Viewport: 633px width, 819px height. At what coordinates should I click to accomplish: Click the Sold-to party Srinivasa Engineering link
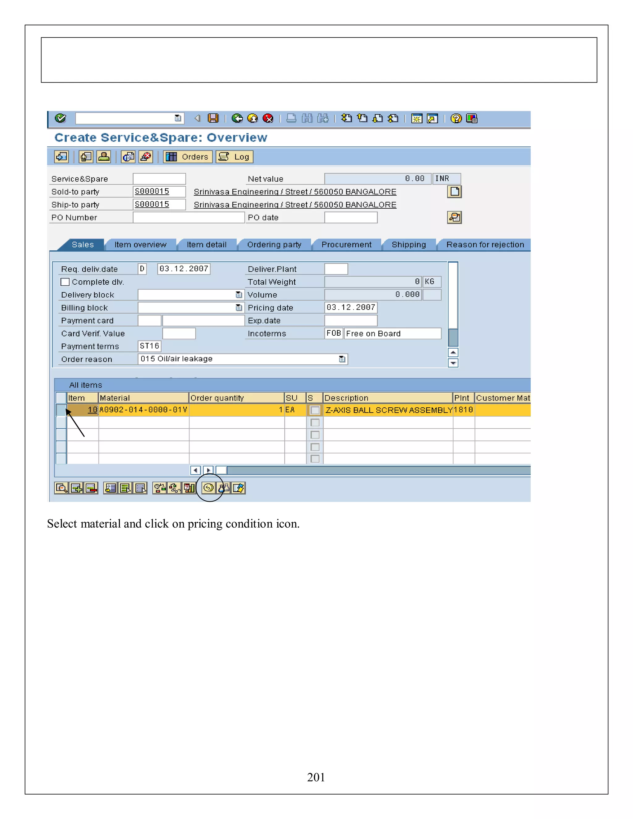[295, 192]
